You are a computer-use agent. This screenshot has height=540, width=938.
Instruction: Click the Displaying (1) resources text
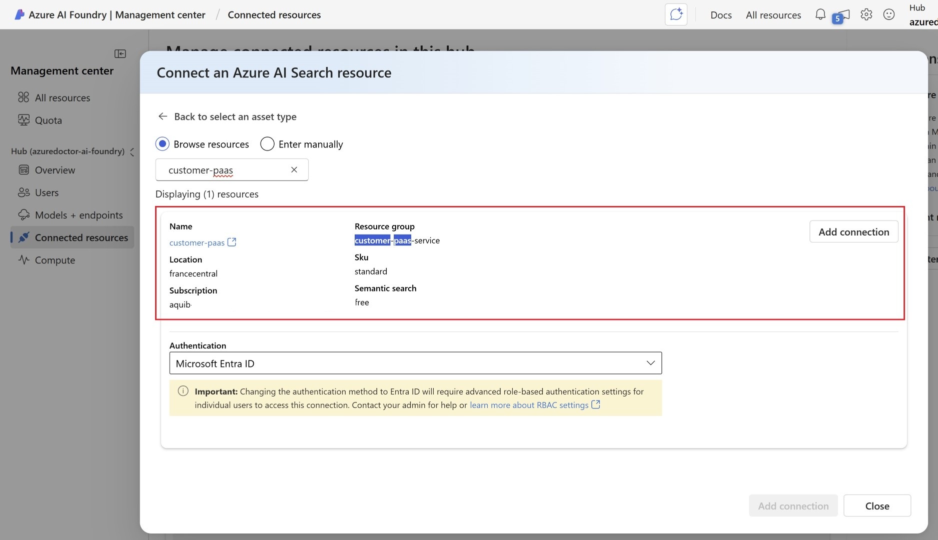[x=207, y=194]
